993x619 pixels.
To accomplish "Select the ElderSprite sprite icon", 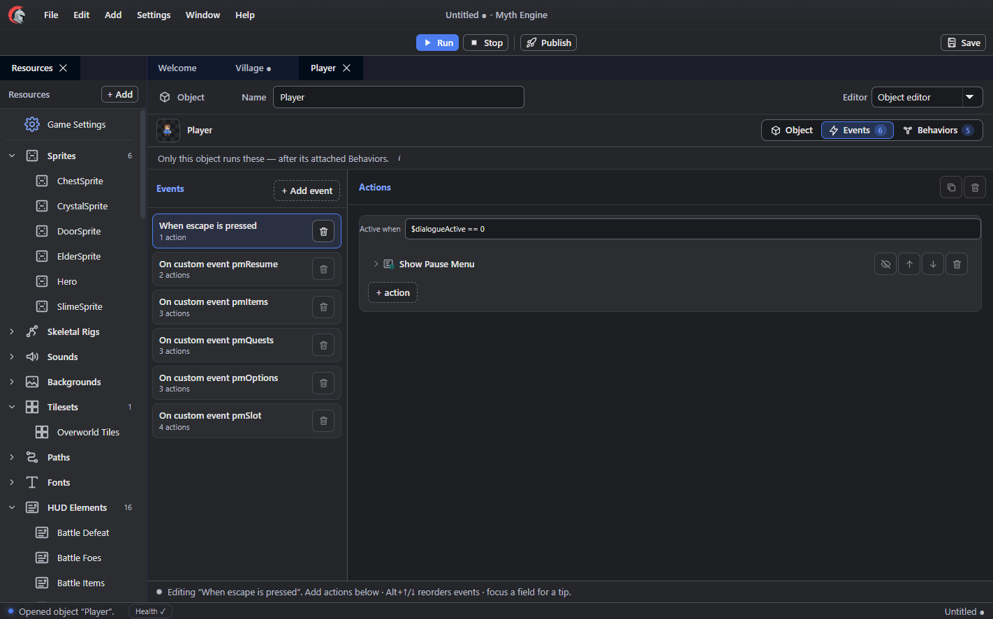I will [x=42, y=256].
